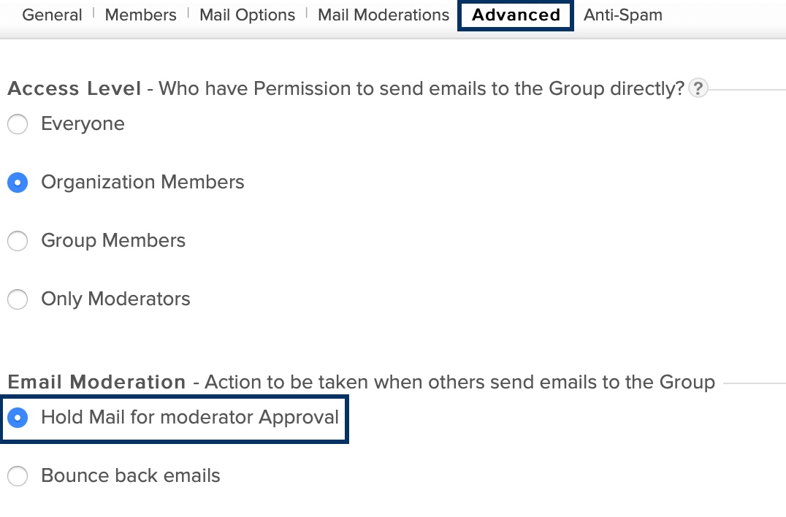Switch to the Anti-Spam tab
786x517 pixels.
tap(623, 15)
